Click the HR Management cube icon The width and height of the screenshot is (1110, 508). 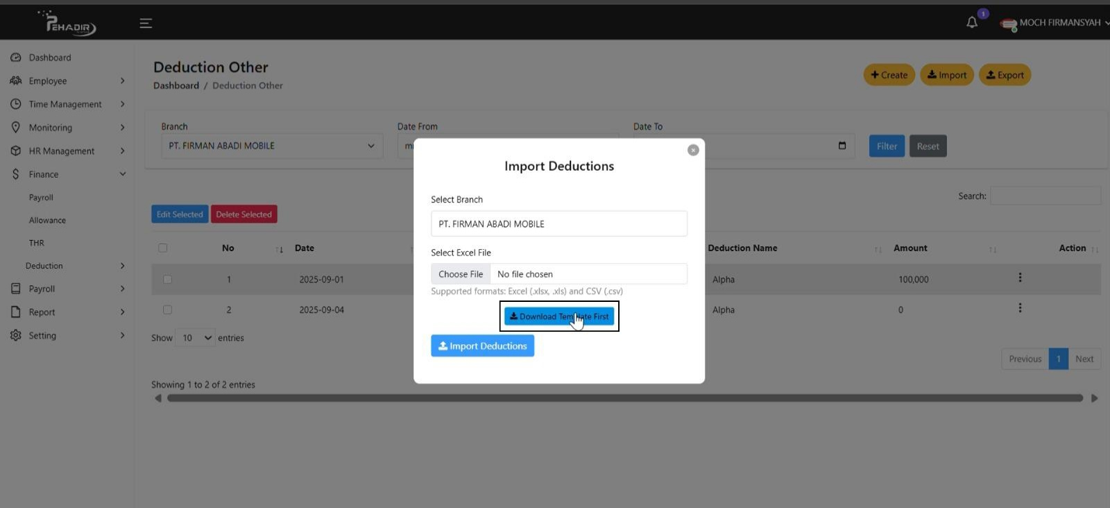coord(16,151)
